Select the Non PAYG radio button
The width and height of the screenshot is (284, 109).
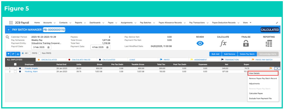(39, 53)
